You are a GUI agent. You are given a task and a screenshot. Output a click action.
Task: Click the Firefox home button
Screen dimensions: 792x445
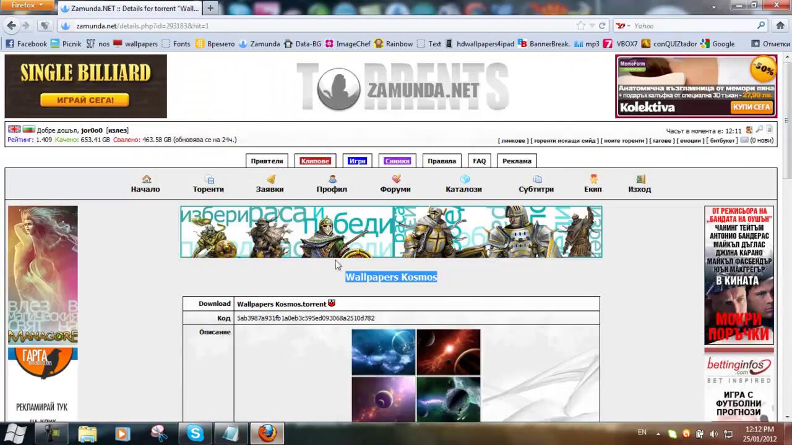[x=780, y=26]
